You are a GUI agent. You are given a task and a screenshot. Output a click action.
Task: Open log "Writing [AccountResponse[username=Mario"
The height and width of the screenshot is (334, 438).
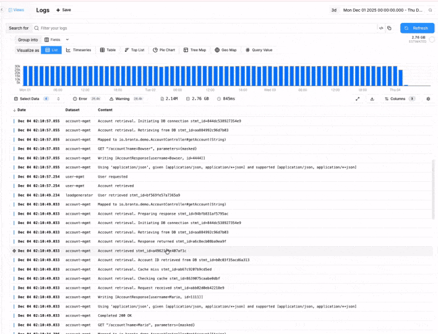(222, 297)
